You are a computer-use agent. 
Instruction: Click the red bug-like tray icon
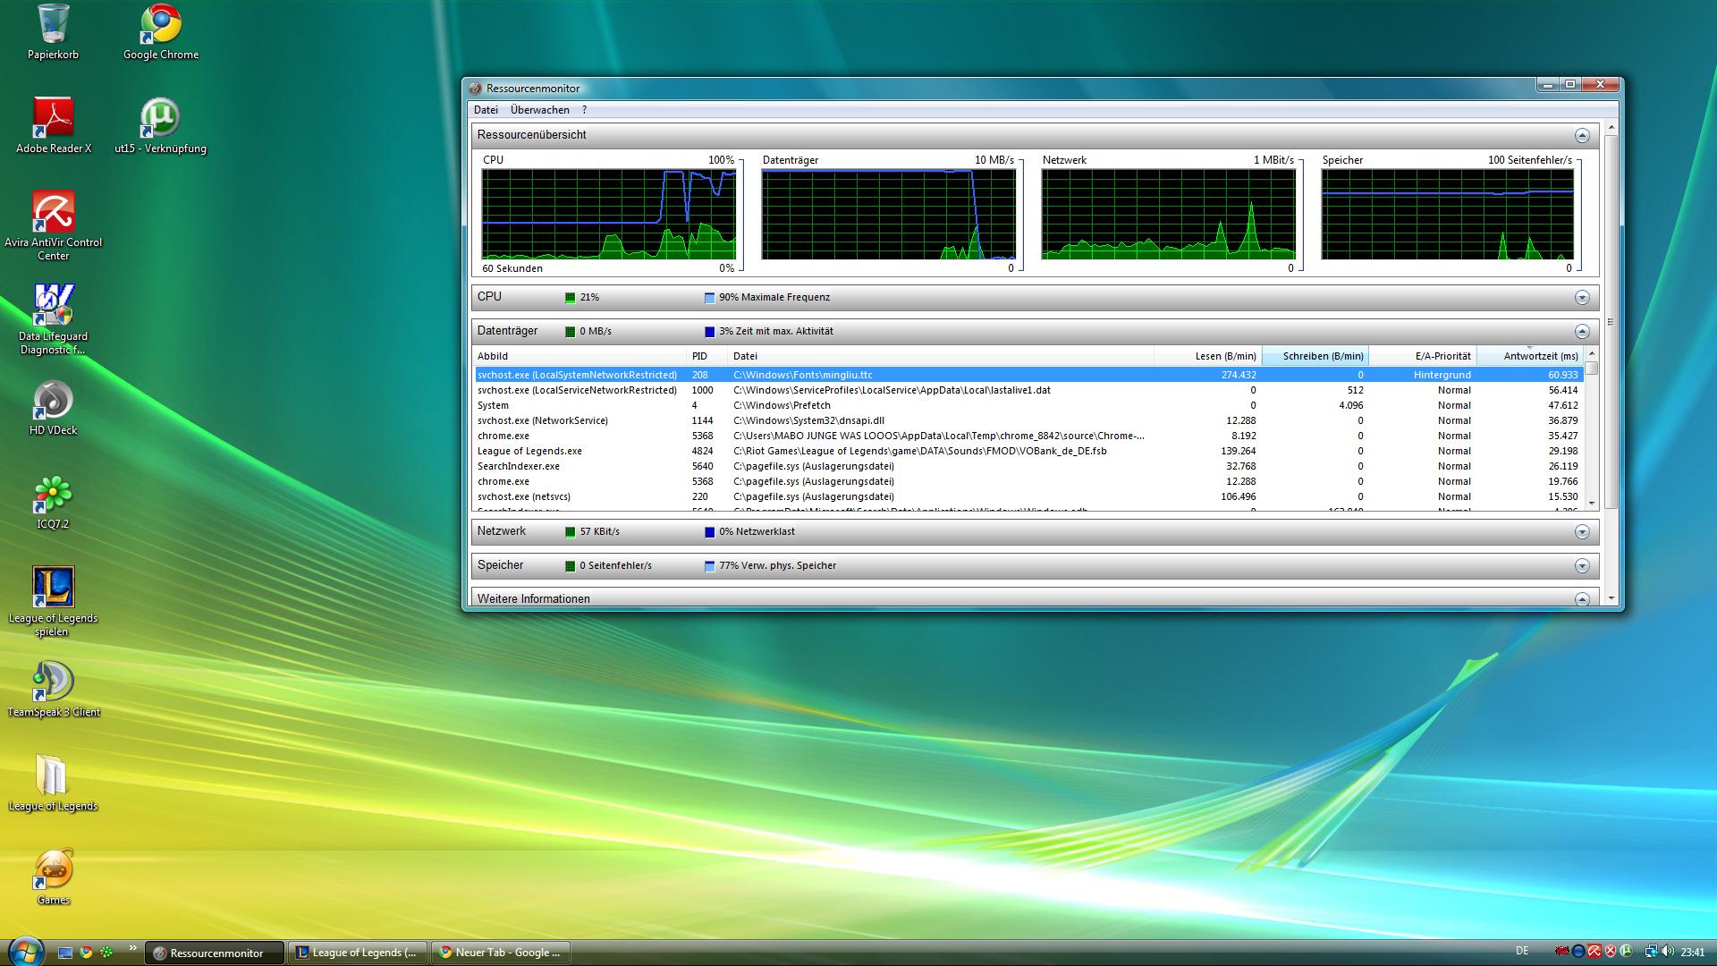[x=1562, y=952]
